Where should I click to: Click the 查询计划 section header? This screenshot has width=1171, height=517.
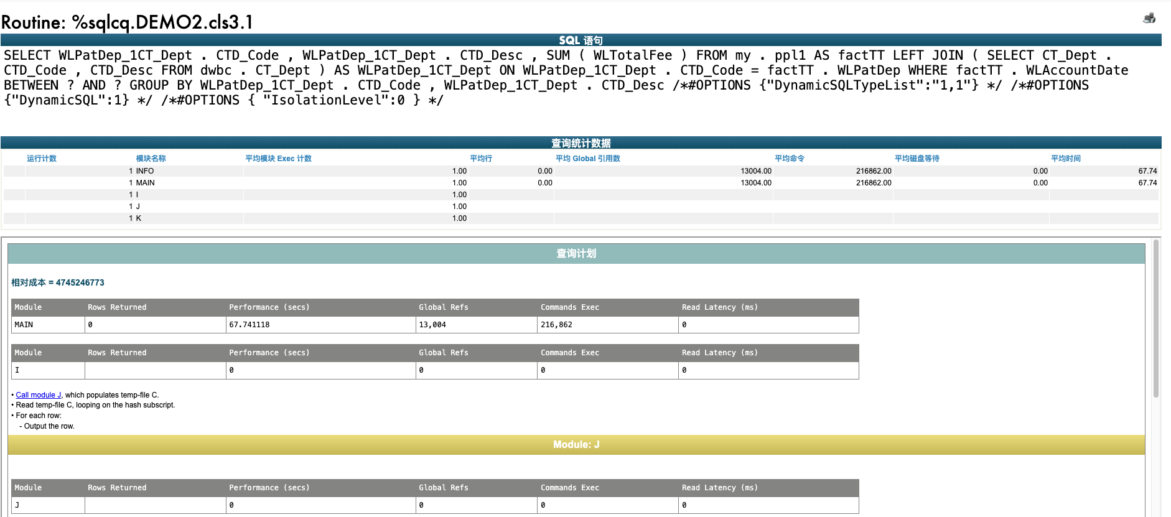(576, 254)
